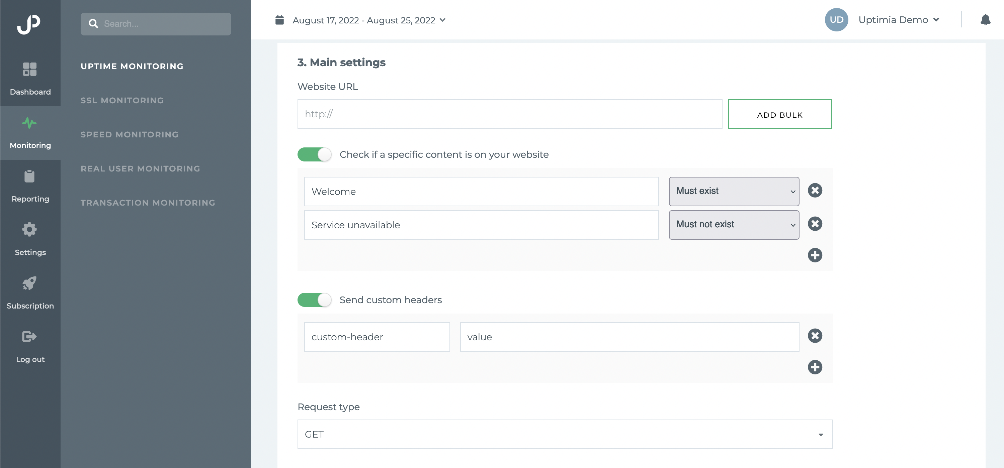The height and width of the screenshot is (468, 1004).
Task: Add another custom header row
Action: click(x=815, y=367)
